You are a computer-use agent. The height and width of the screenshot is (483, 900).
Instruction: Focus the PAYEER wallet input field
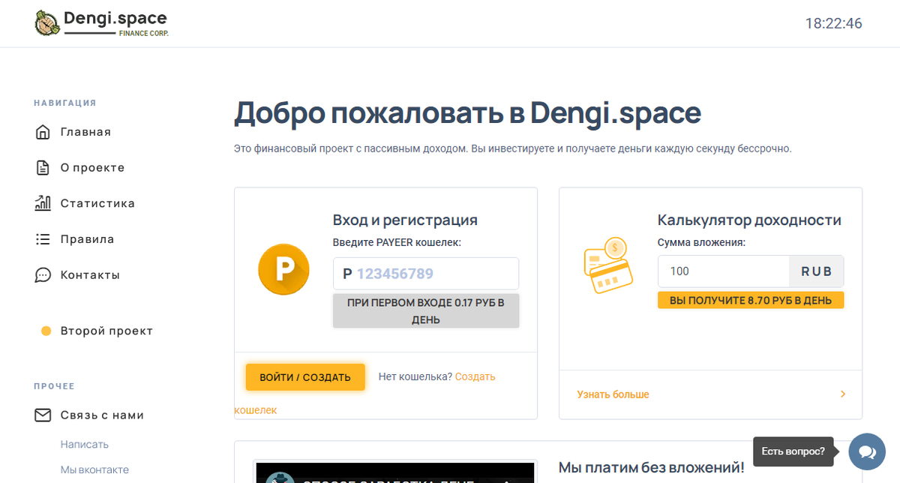coord(426,274)
